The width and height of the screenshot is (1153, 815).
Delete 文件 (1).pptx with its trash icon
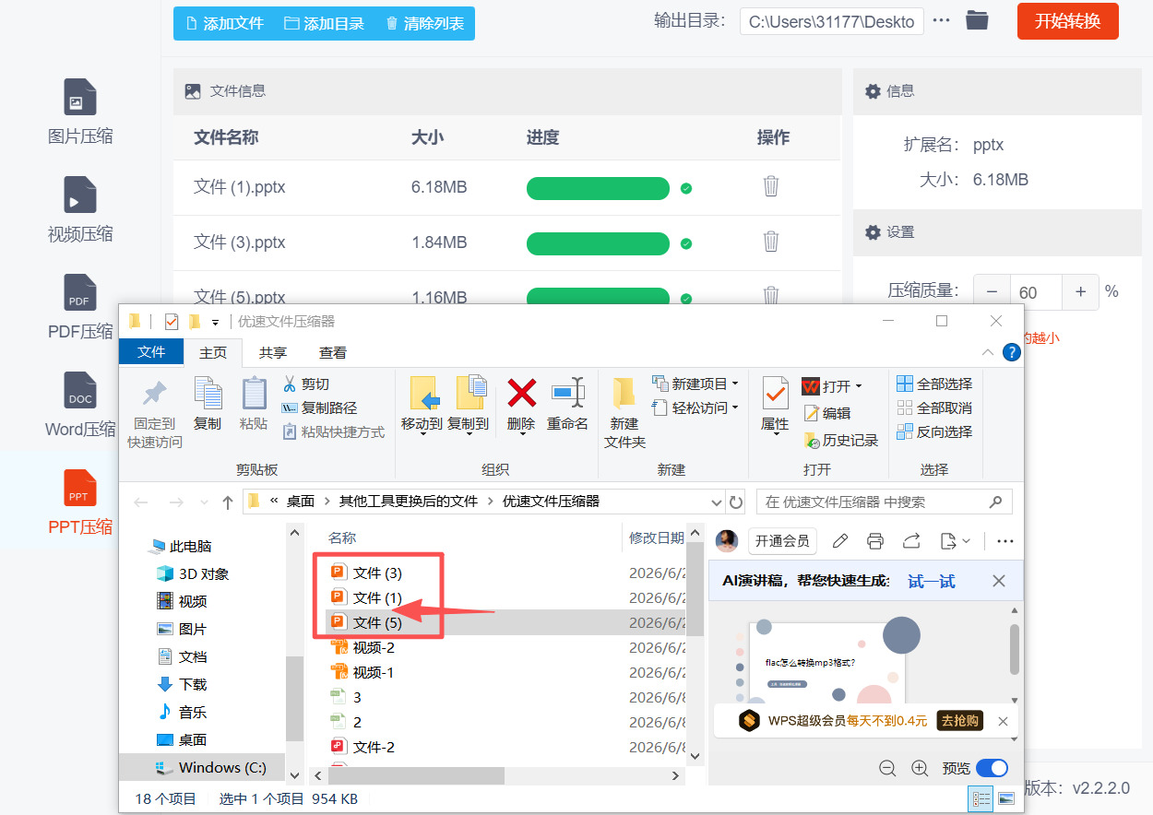click(771, 187)
